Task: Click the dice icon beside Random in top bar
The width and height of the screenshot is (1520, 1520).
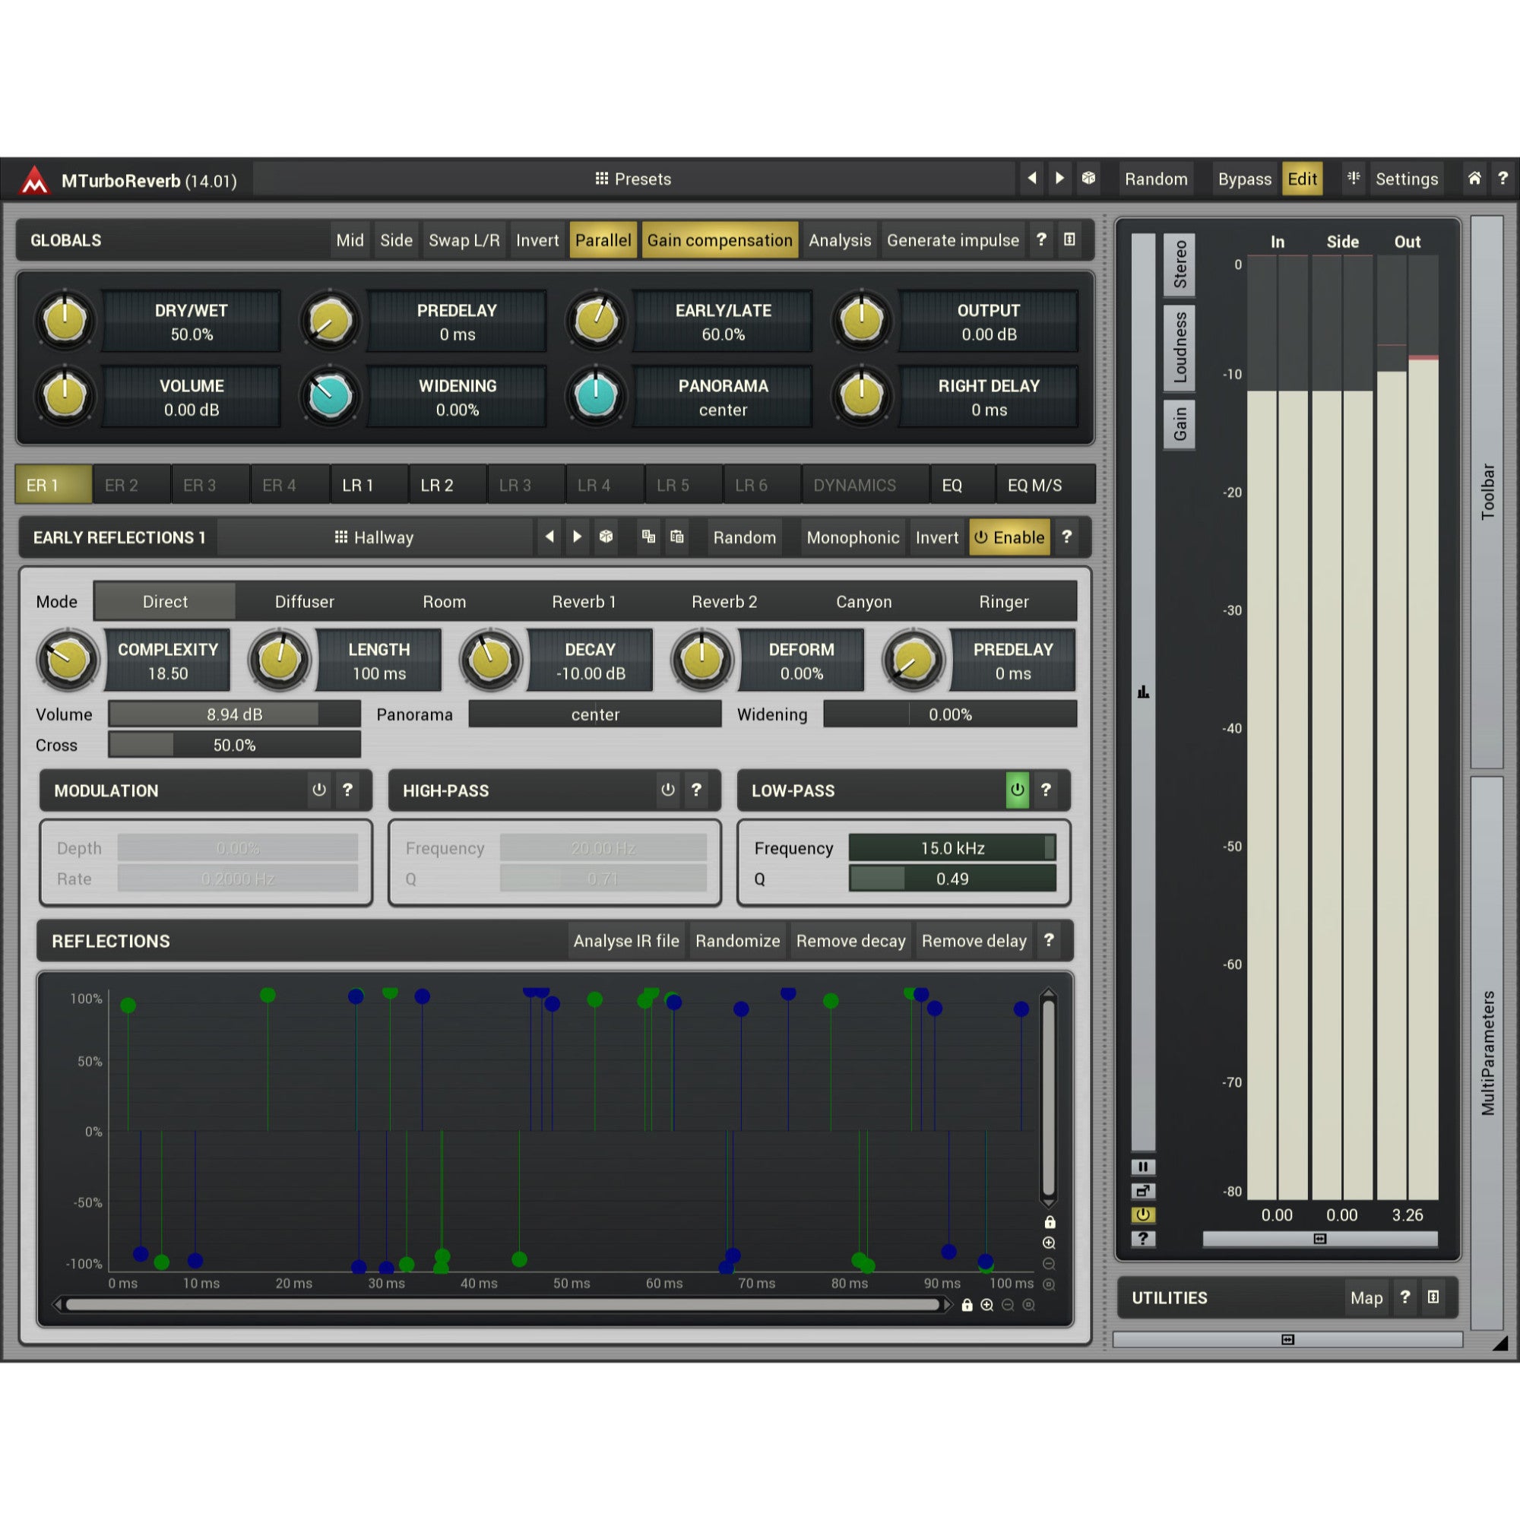Action: click(1089, 179)
